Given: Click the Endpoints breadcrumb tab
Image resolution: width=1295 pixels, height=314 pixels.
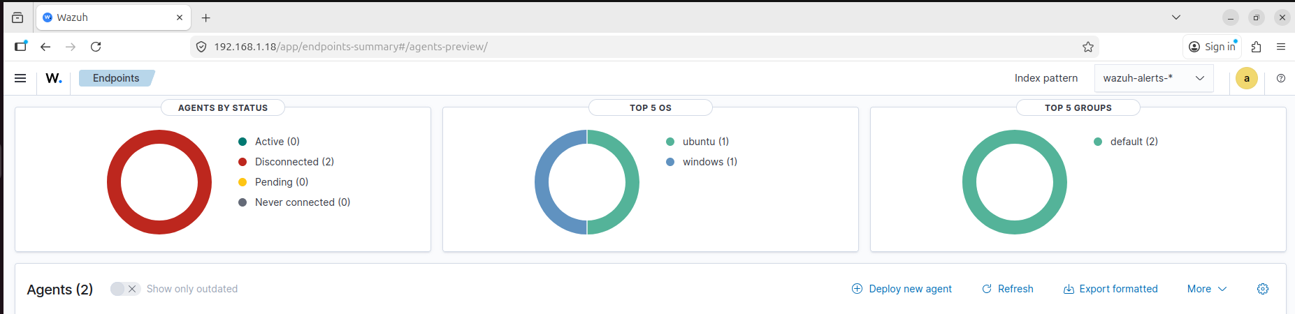Looking at the screenshot, I should [x=116, y=78].
